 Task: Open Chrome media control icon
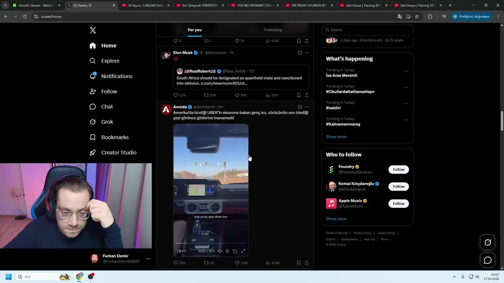tap(444, 17)
